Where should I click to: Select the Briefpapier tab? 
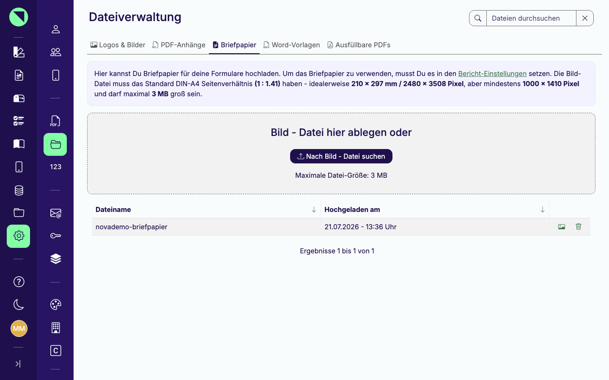234,45
